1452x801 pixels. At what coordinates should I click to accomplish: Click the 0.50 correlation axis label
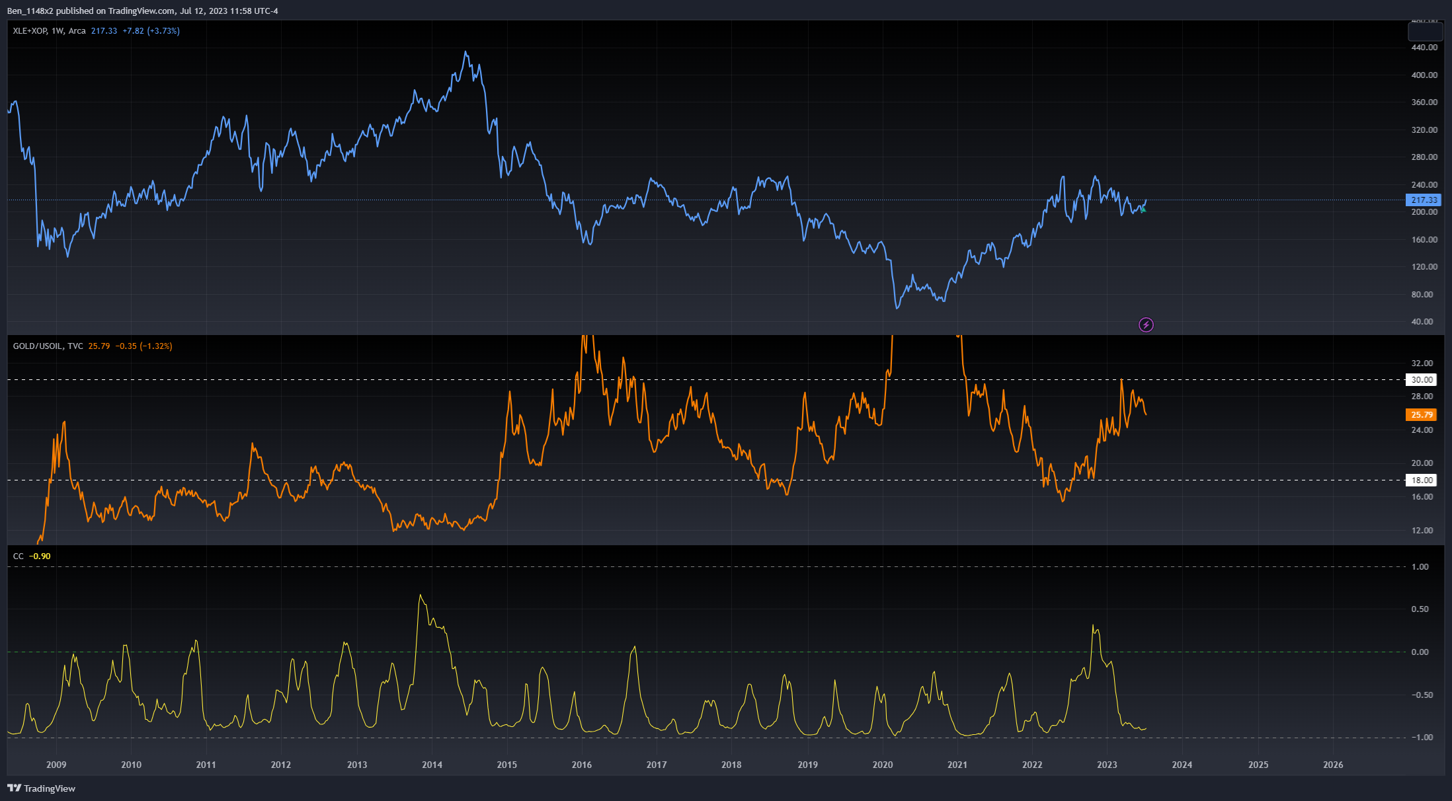click(1420, 609)
